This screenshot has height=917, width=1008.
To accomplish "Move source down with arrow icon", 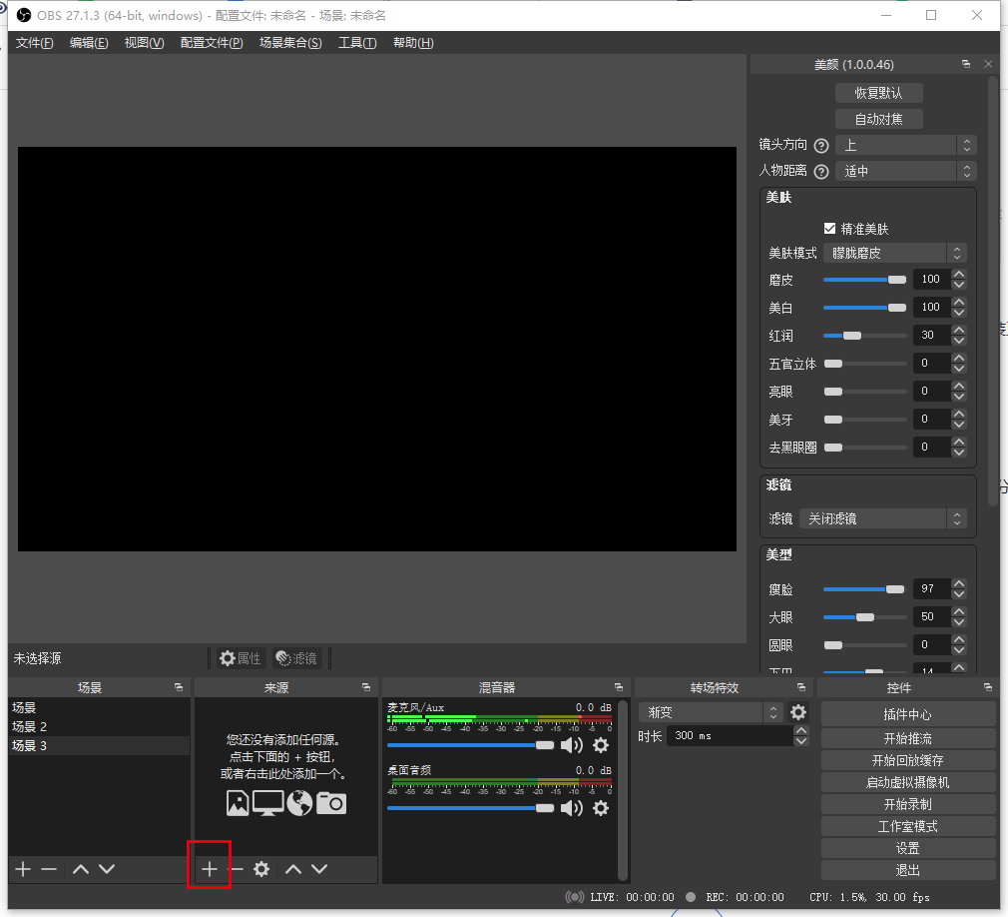I will pos(319,869).
